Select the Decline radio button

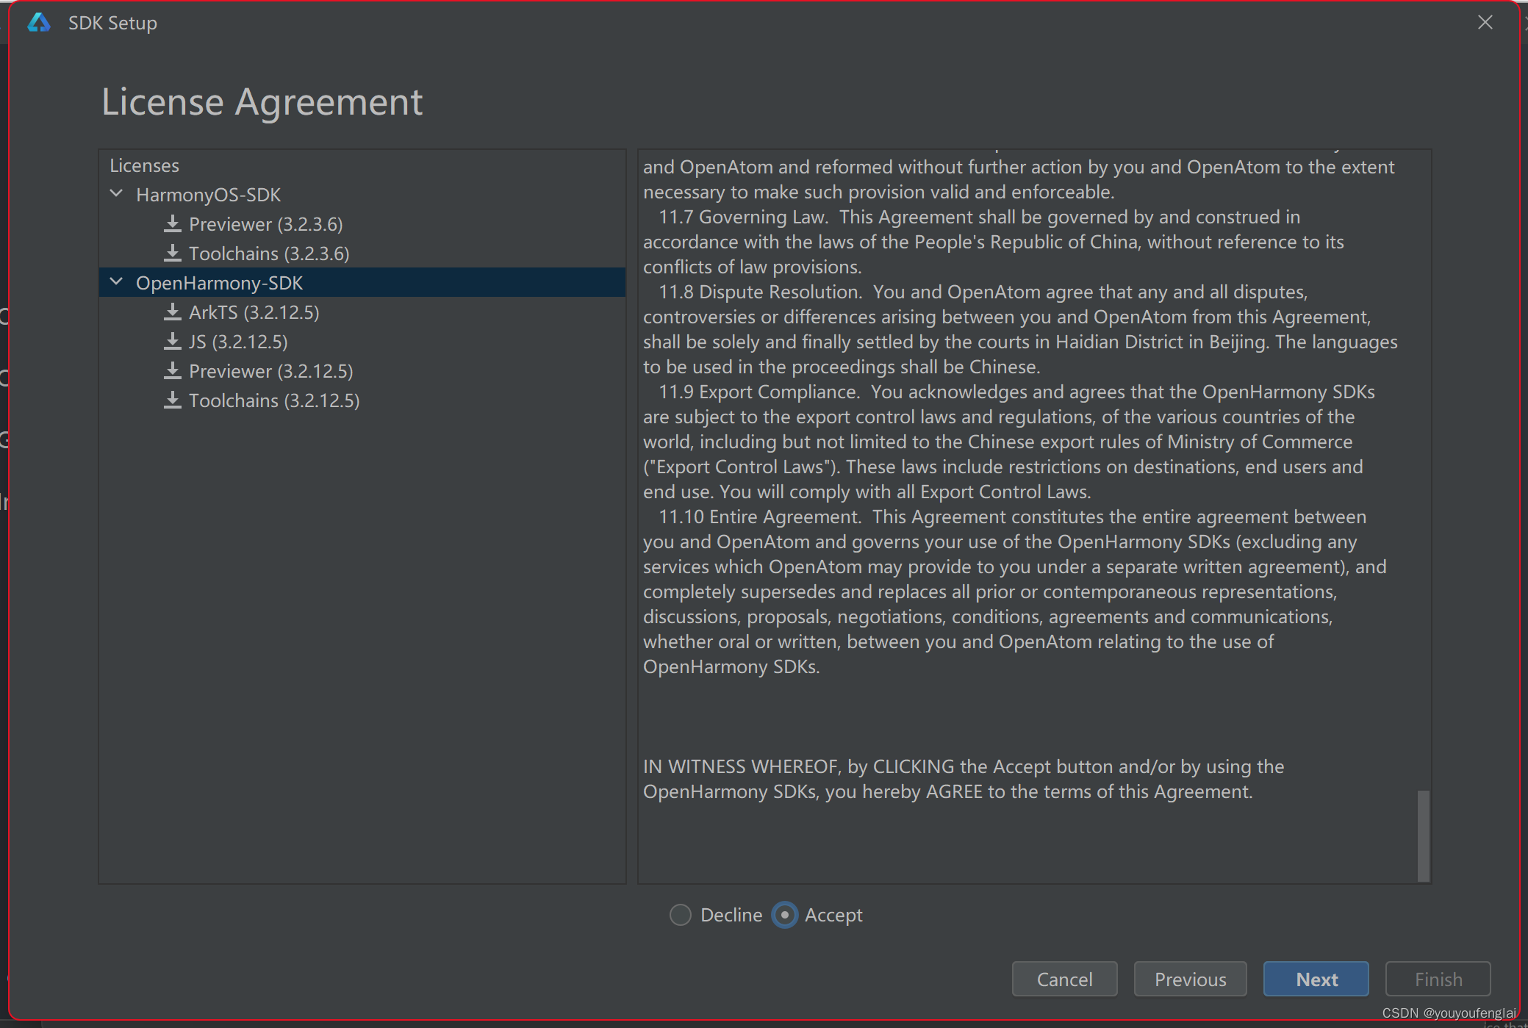pyautogui.click(x=681, y=915)
